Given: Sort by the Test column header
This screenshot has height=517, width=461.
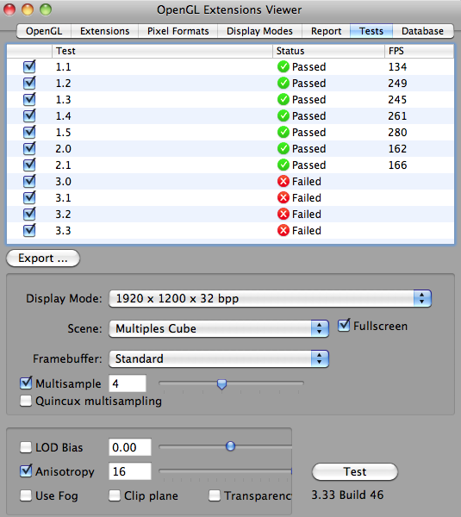Looking at the screenshot, I should click(x=162, y=51).
